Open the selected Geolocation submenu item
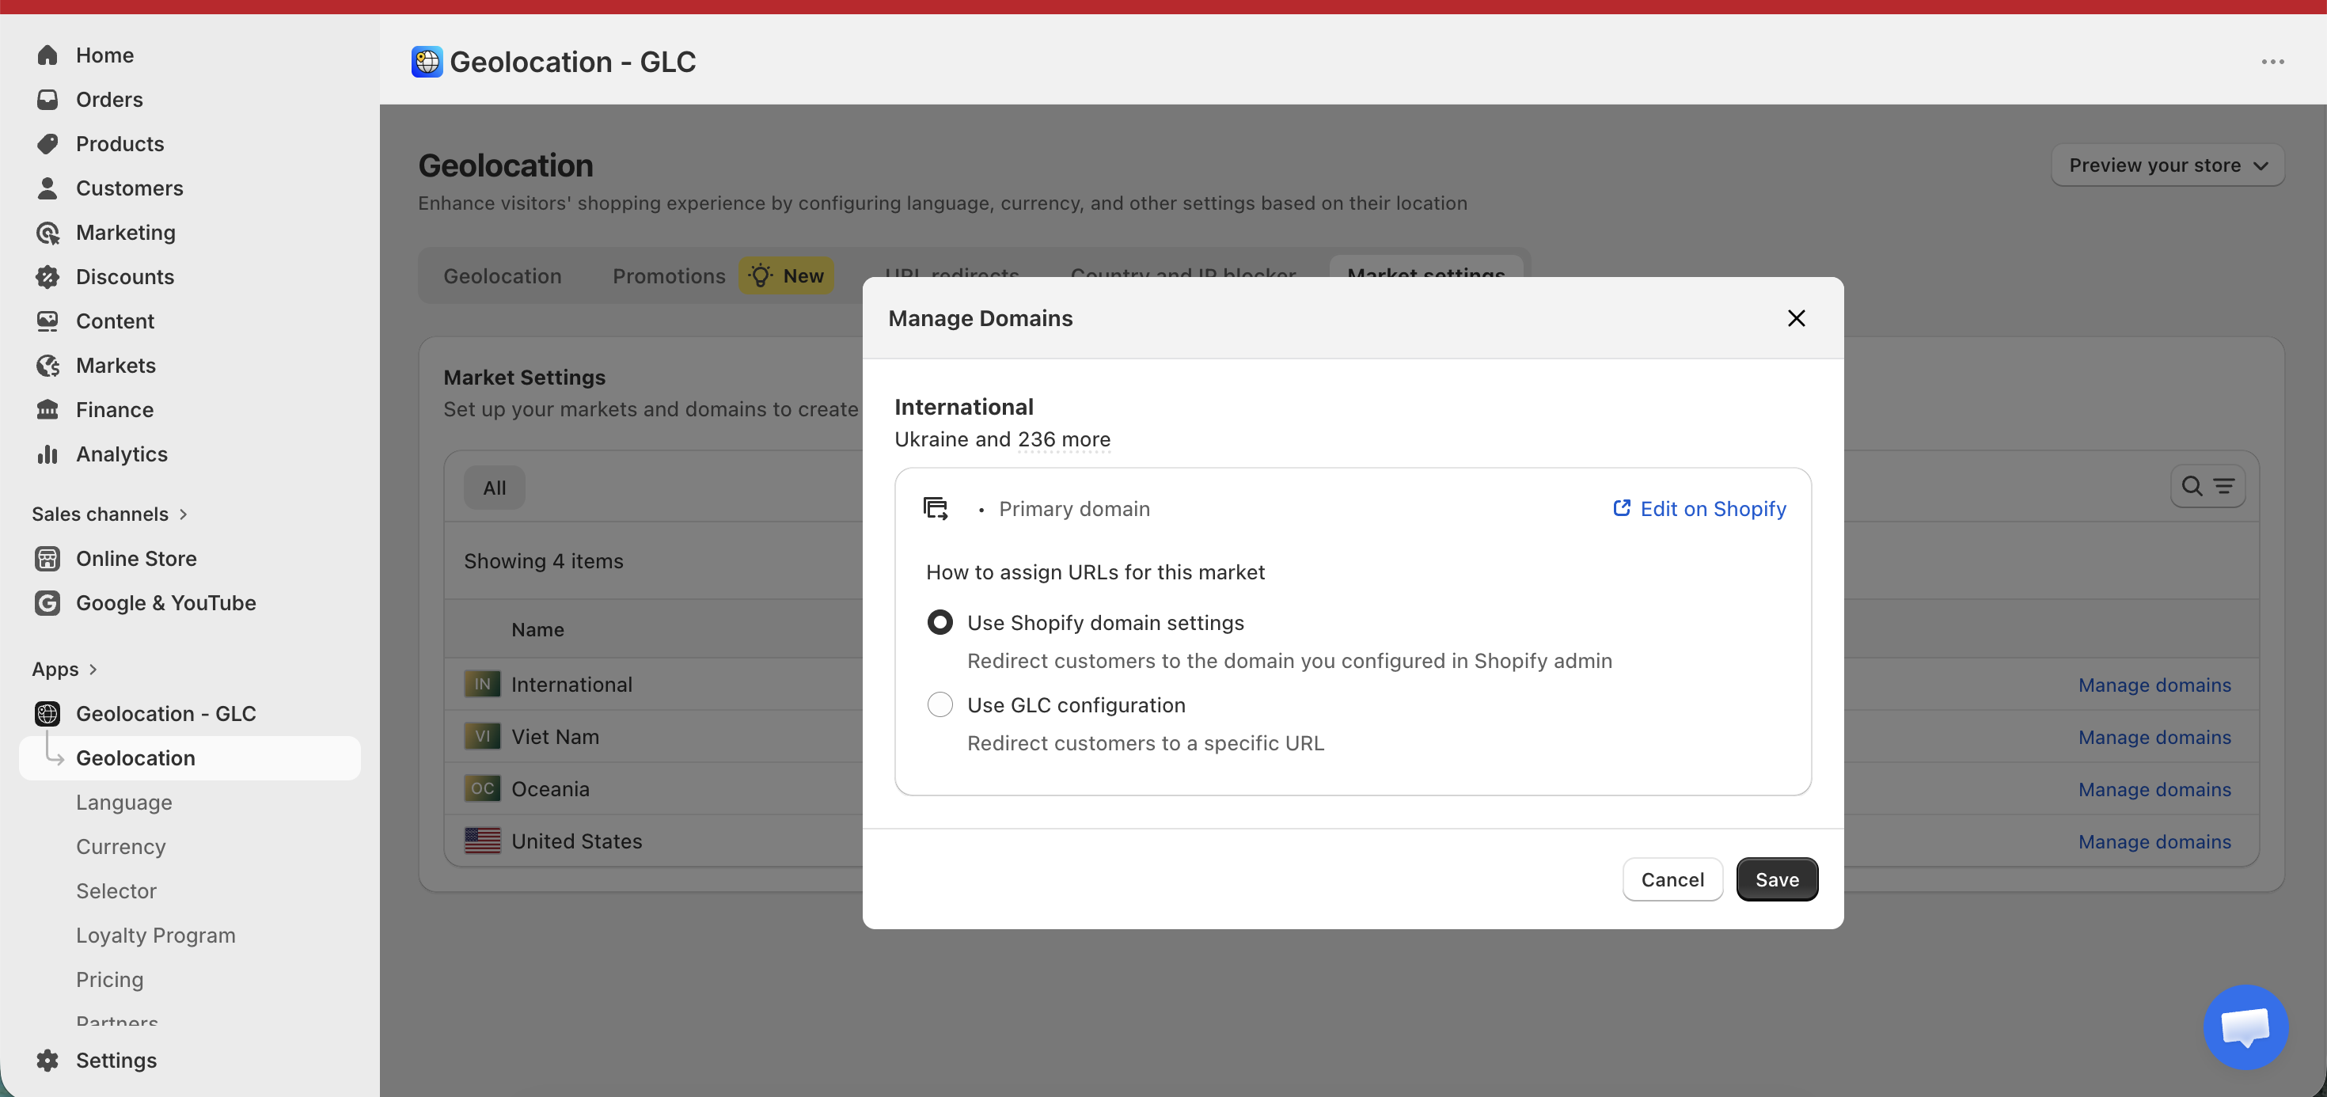 pos(190,758)
